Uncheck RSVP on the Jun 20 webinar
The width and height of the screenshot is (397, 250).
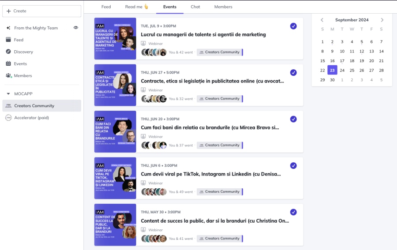coord(293,119)
